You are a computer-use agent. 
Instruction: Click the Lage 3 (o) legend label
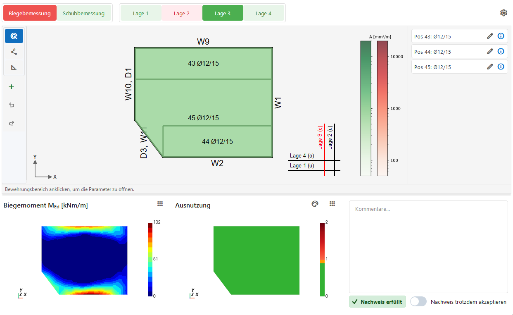pyautogui.click(x=320, y=137)
